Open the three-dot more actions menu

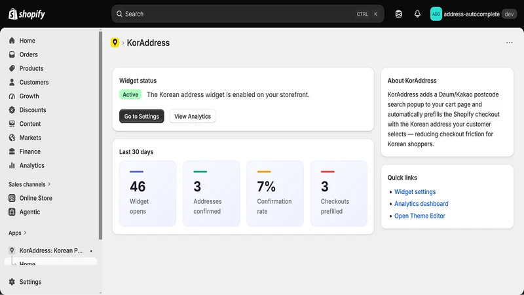pyautogui.click(x=510, y=43)
